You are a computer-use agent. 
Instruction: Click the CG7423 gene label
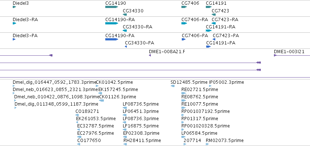(x=220, y=11)
